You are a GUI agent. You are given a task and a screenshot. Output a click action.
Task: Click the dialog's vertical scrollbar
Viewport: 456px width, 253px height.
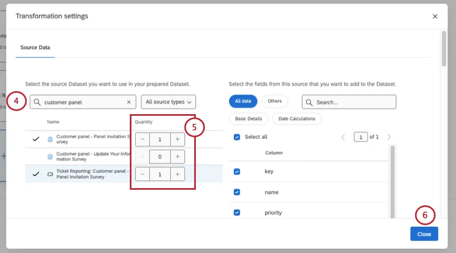444,49
